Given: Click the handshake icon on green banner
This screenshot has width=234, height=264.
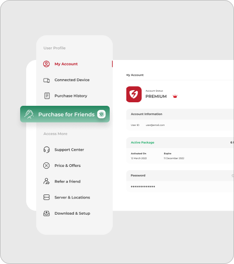Looking at the screenshot, I should [x=29, y=114].
